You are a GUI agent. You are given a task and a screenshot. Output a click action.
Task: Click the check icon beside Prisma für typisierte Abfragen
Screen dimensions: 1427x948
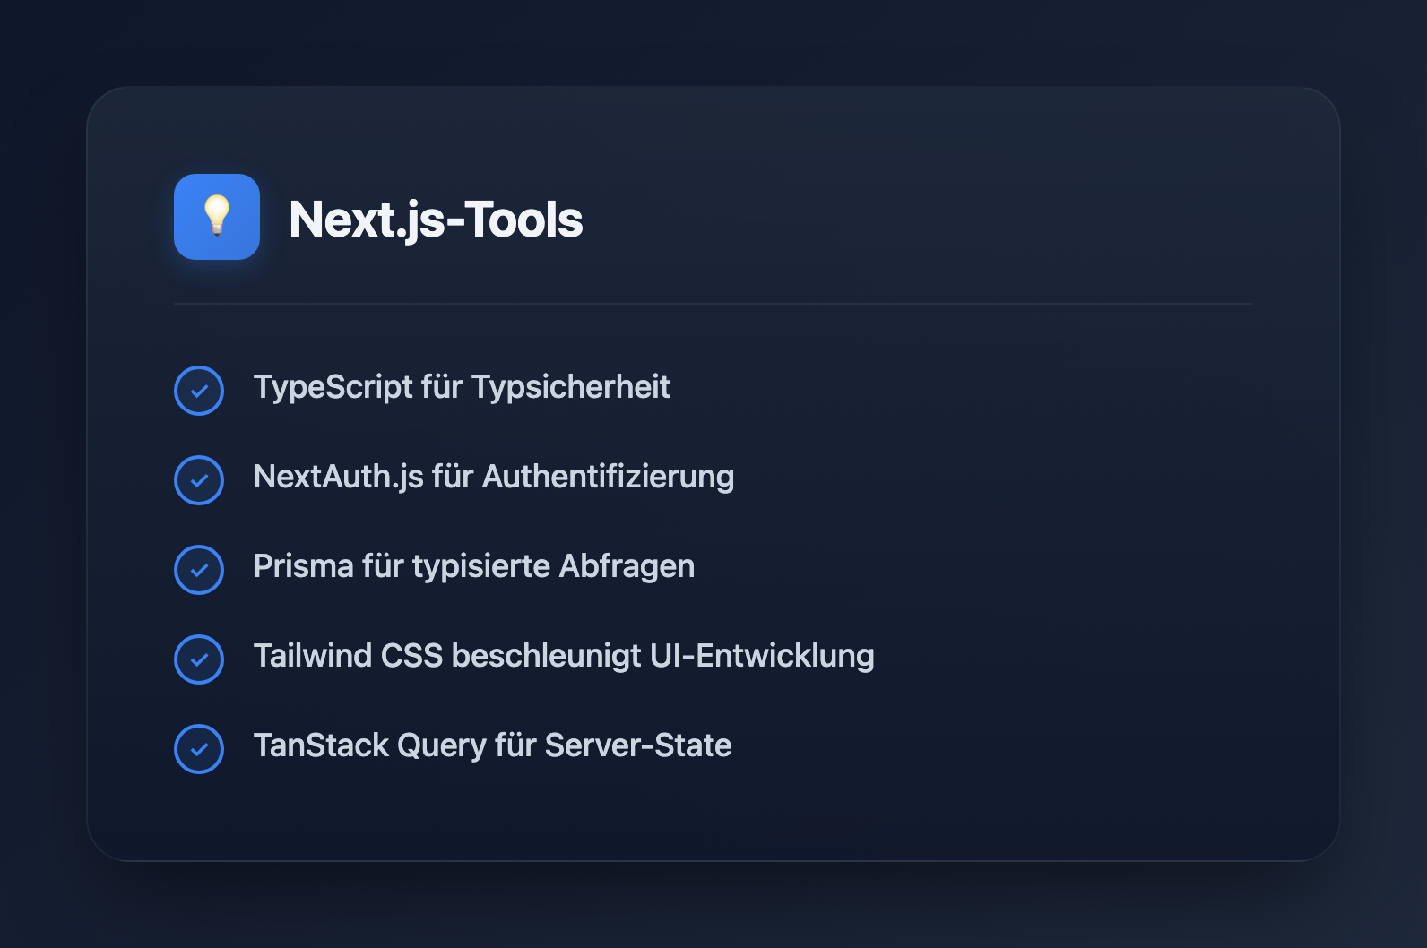[x=199, y=570]
